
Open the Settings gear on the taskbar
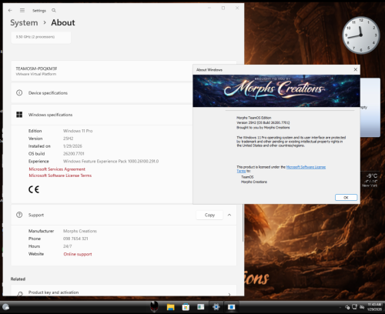click(x=216, y=307)
